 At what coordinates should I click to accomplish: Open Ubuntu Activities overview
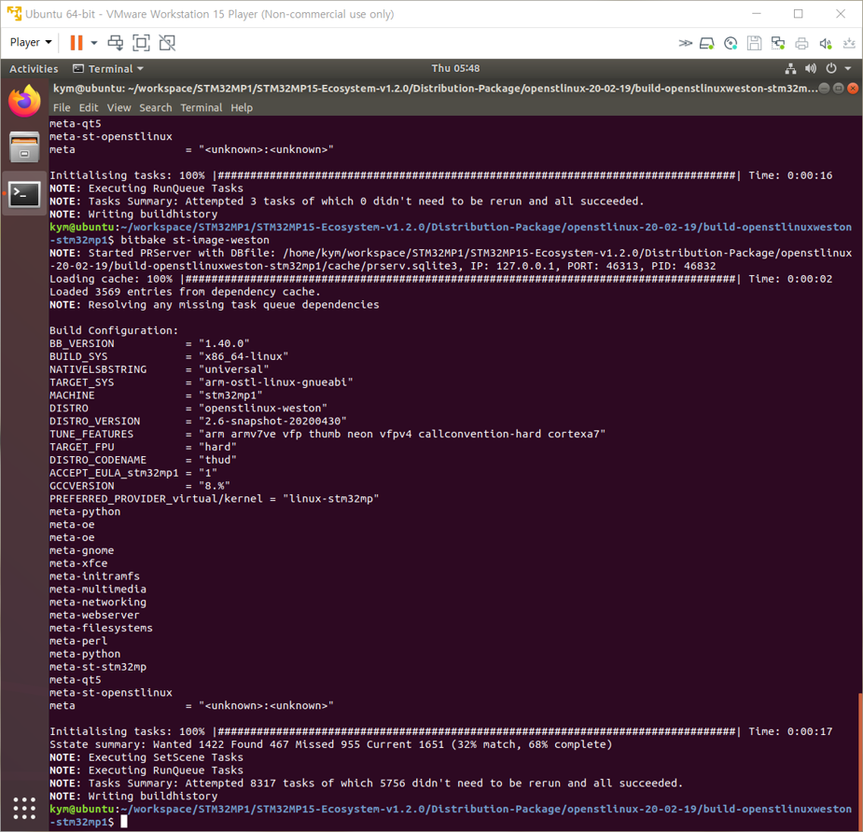pos(34,69)
